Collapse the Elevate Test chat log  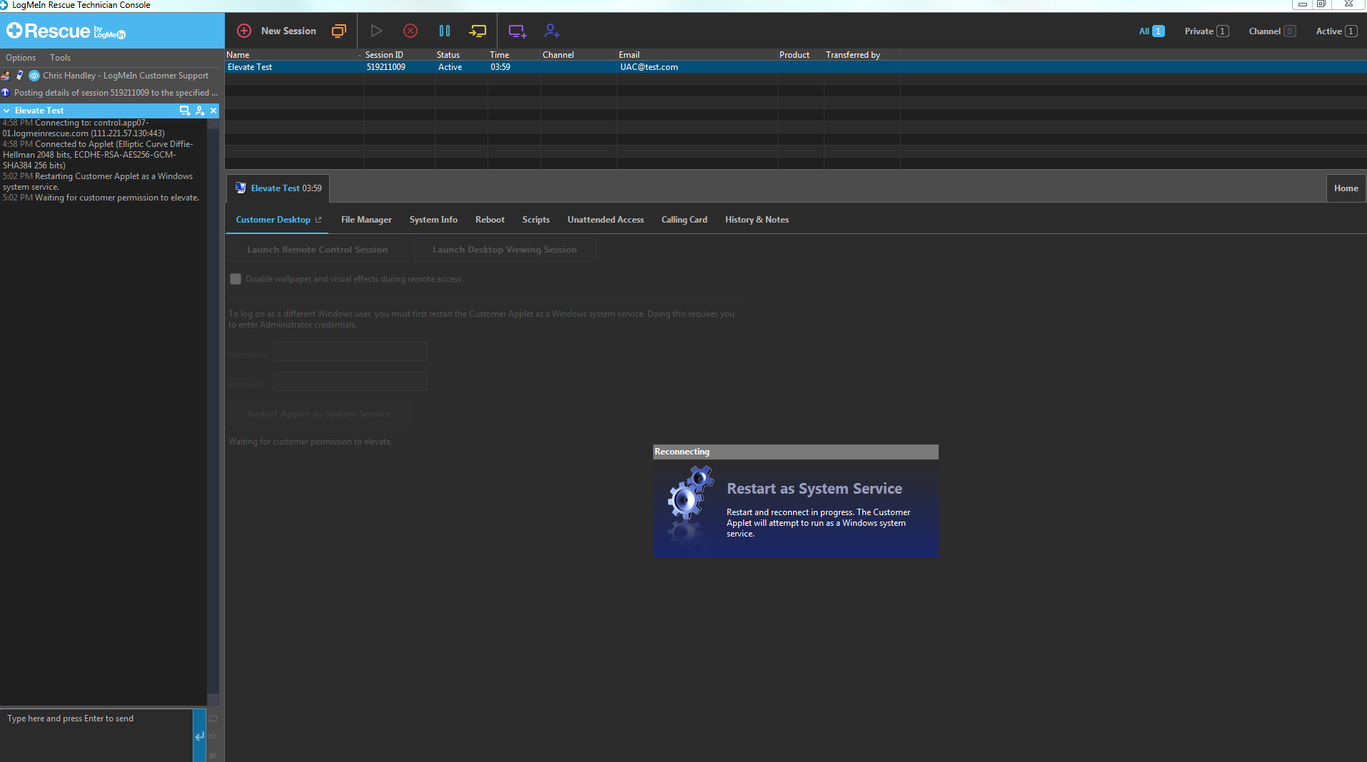point(6,111)
